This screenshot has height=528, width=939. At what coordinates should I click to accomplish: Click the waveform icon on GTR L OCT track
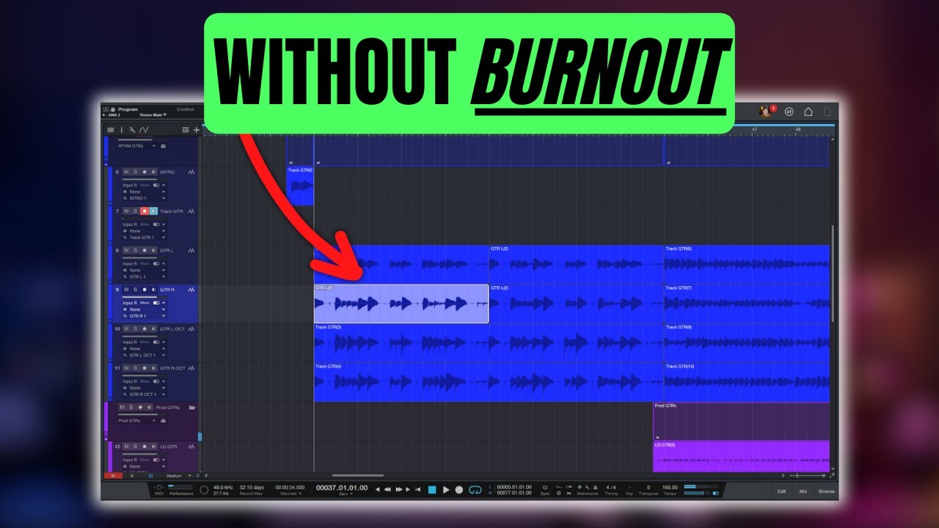point(191,329)
